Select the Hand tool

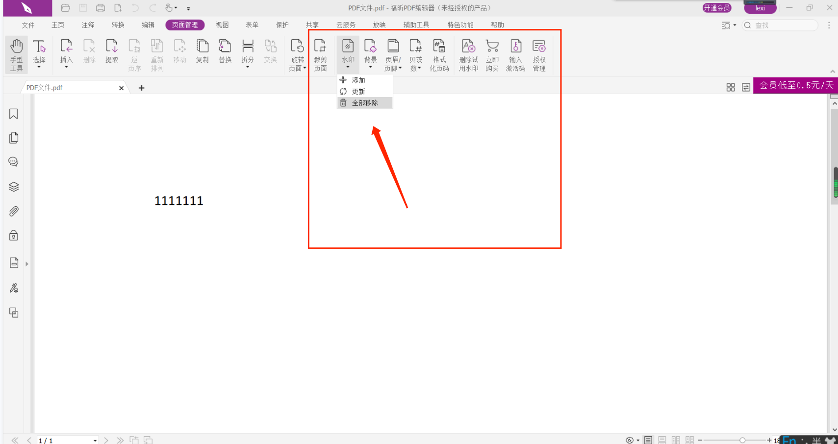click(x=16, y=54)
